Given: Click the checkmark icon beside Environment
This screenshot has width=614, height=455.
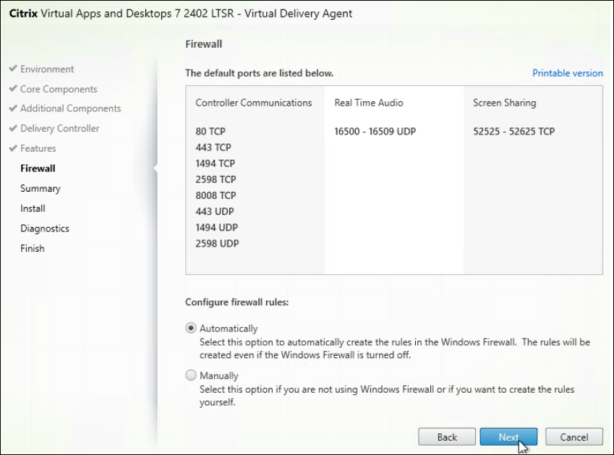Looking at the screenshot, I should click(13, 69).
